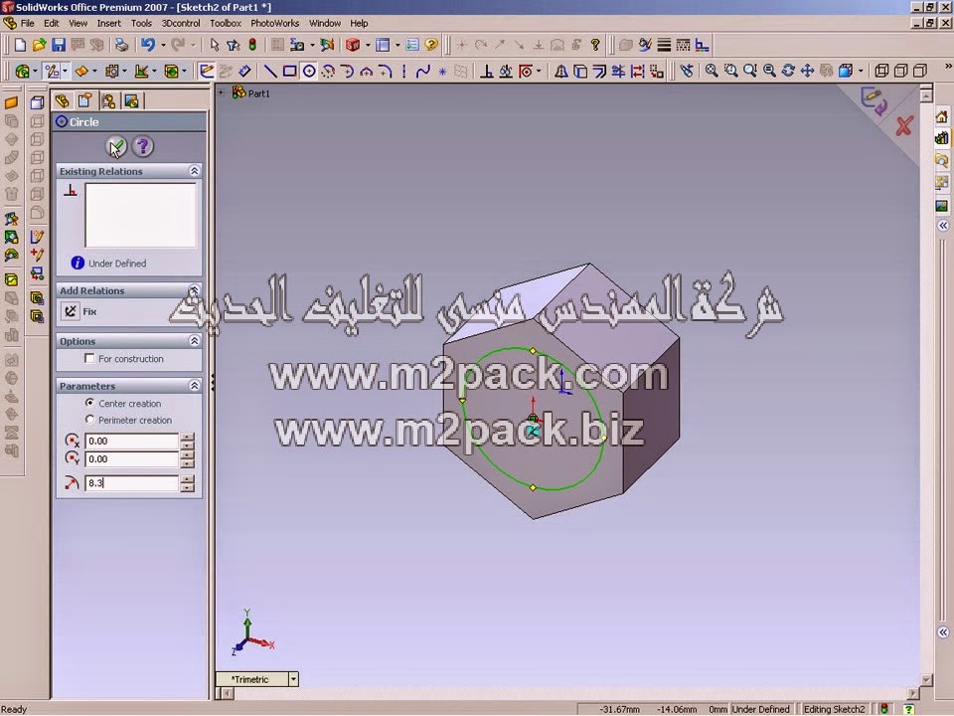
Task: Click the Offset Entities icon
Action: (599, 72)
